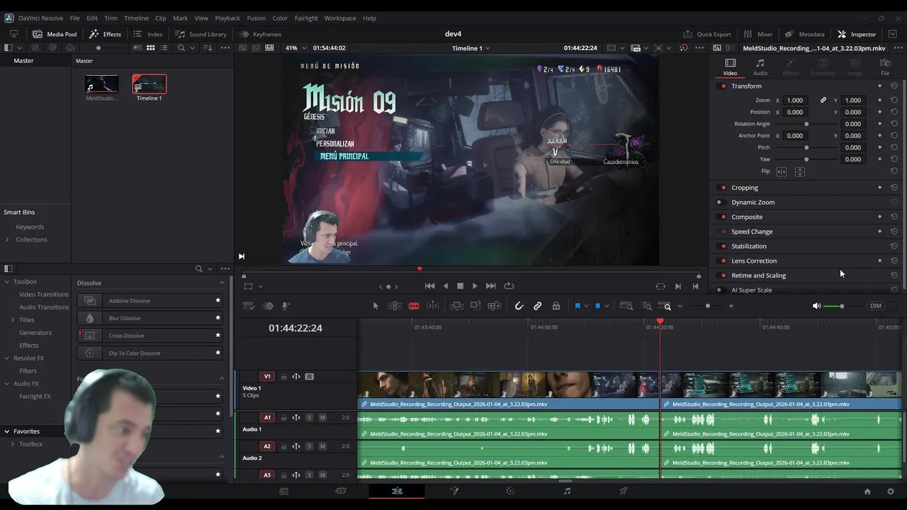Open the Keyframes editor panel
Screen dimensions: 907x510
(260, 34)
